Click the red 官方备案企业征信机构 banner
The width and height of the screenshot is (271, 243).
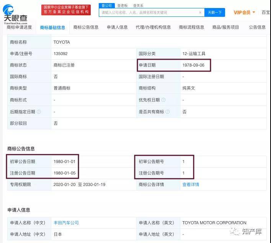click(x=66, y=10)
